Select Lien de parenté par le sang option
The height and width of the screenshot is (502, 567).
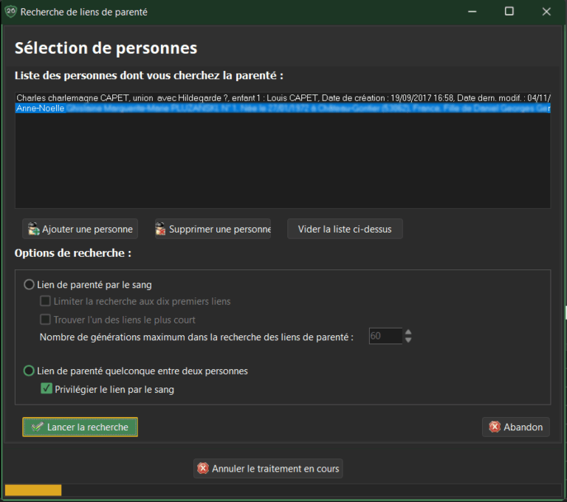[30, 284]
